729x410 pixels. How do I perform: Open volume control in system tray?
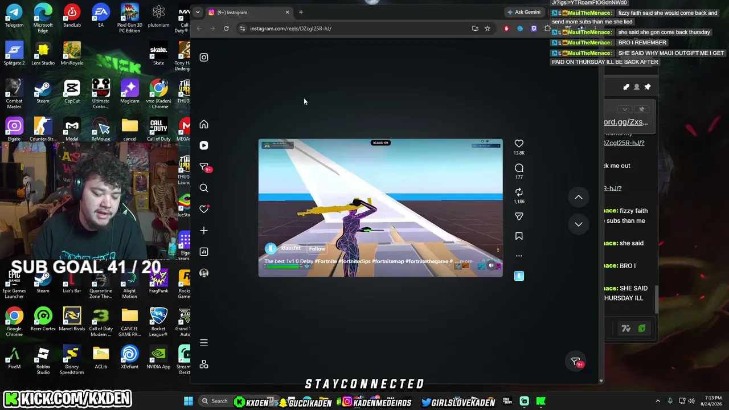coord(691,401)
